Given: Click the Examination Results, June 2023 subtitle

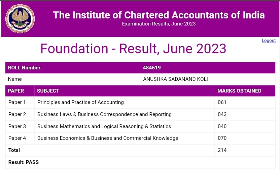Looking at the screenshot, I should (x=159, y=24).
